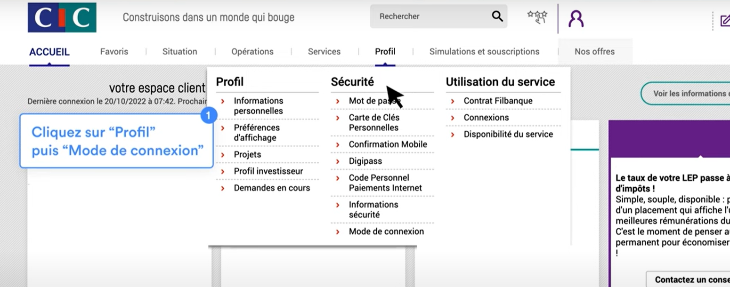
Task: Open the Opérations menu
Action: tap(252, 52)
